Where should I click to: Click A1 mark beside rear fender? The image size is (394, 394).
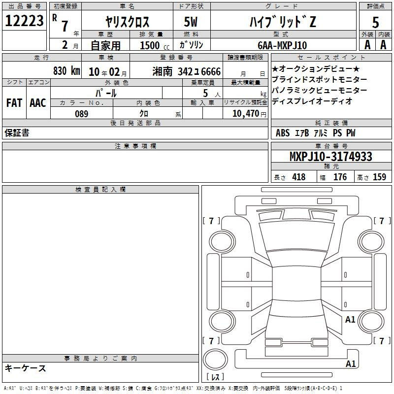click(350, 319)
